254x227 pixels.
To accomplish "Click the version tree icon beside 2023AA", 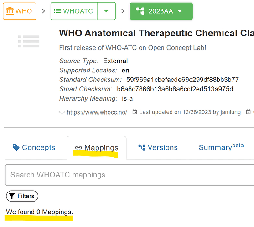I will coord(140,11).
